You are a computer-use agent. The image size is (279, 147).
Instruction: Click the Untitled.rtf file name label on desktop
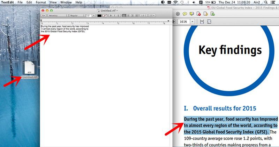30,77
